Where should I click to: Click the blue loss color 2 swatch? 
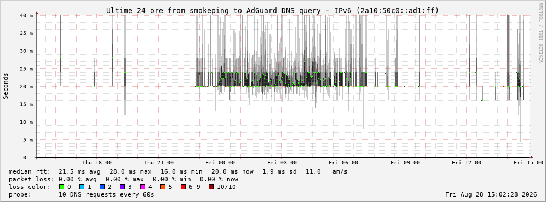point(102,187)
